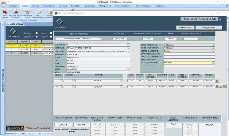Open the Α.Φ.Μ dropdown arrow
Screen dimensions: 229x136
pos(129,69)
